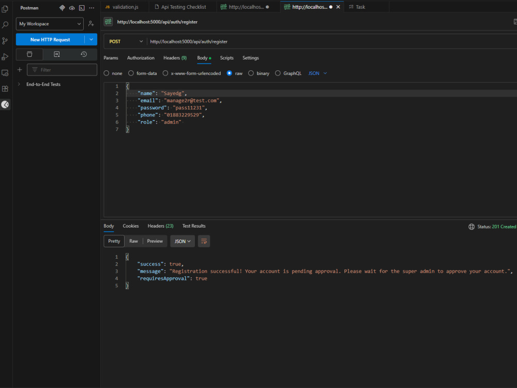517x388 pixels.
Task: Click the HTTP icon beside the request title
Action: pos(108,22)
